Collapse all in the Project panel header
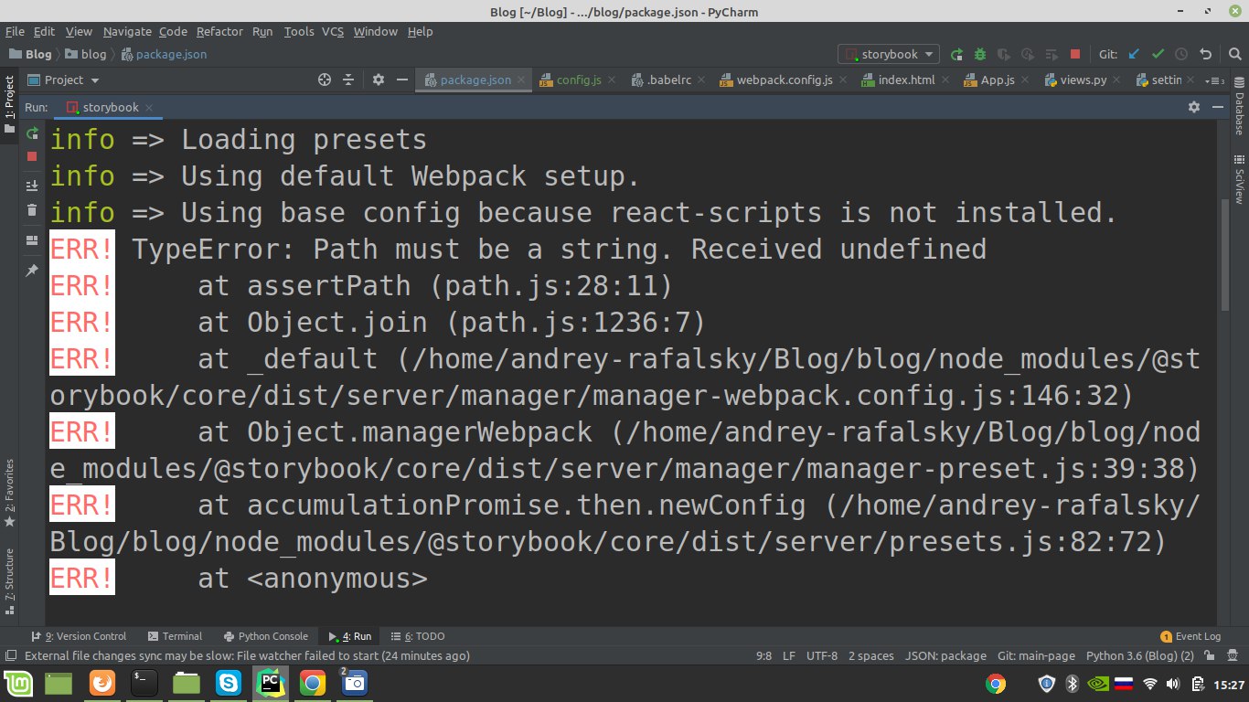Screen dimensions: 1249x702 click(347, 80)
